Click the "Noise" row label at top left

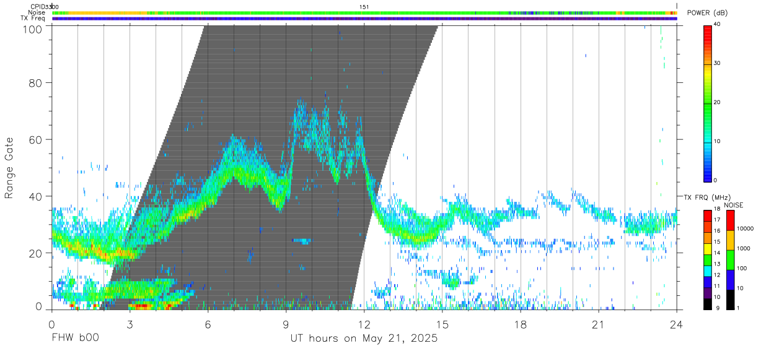pyautogui.click(x=37, y=12)
